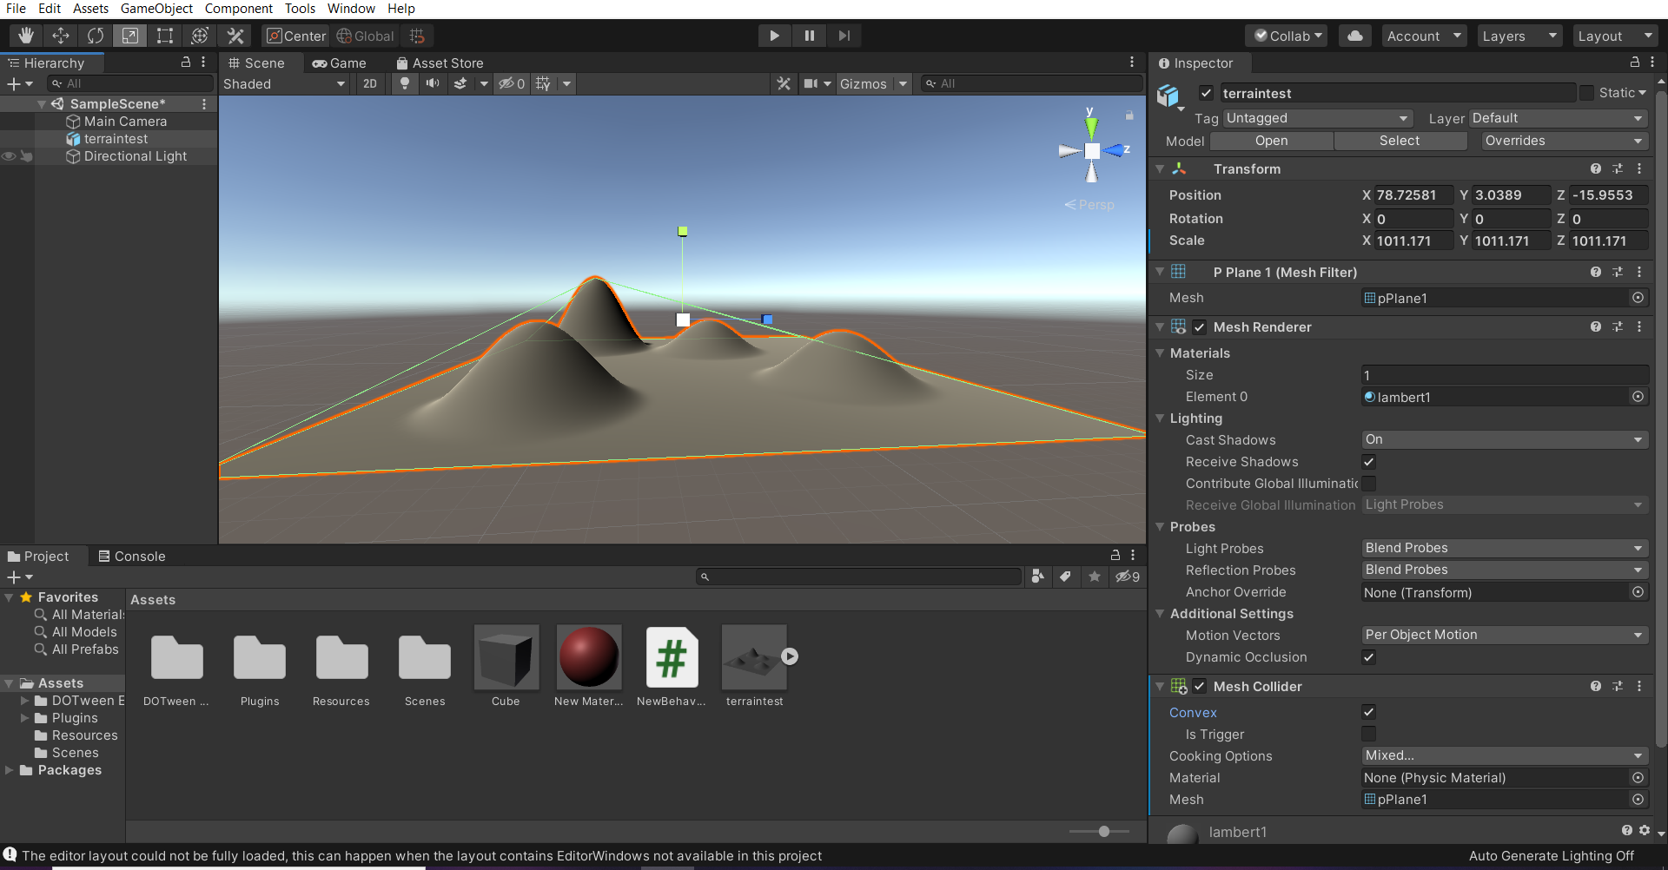Disable the Mesh Renderer component
1668x870 pixels.
1199,326
